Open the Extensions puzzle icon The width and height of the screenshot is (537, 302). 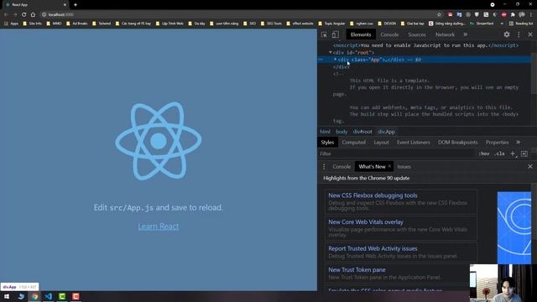[x=513, y=15]
